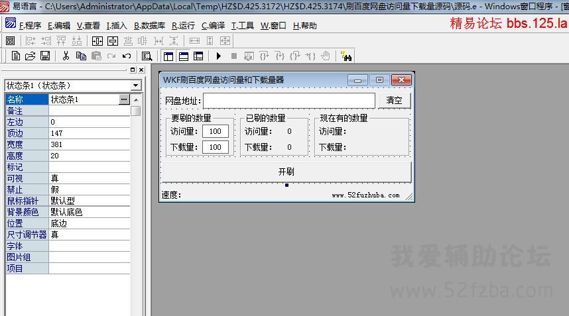Open the W.窗口 menu
The image size is (569, 316).
[x=273, y=26]
